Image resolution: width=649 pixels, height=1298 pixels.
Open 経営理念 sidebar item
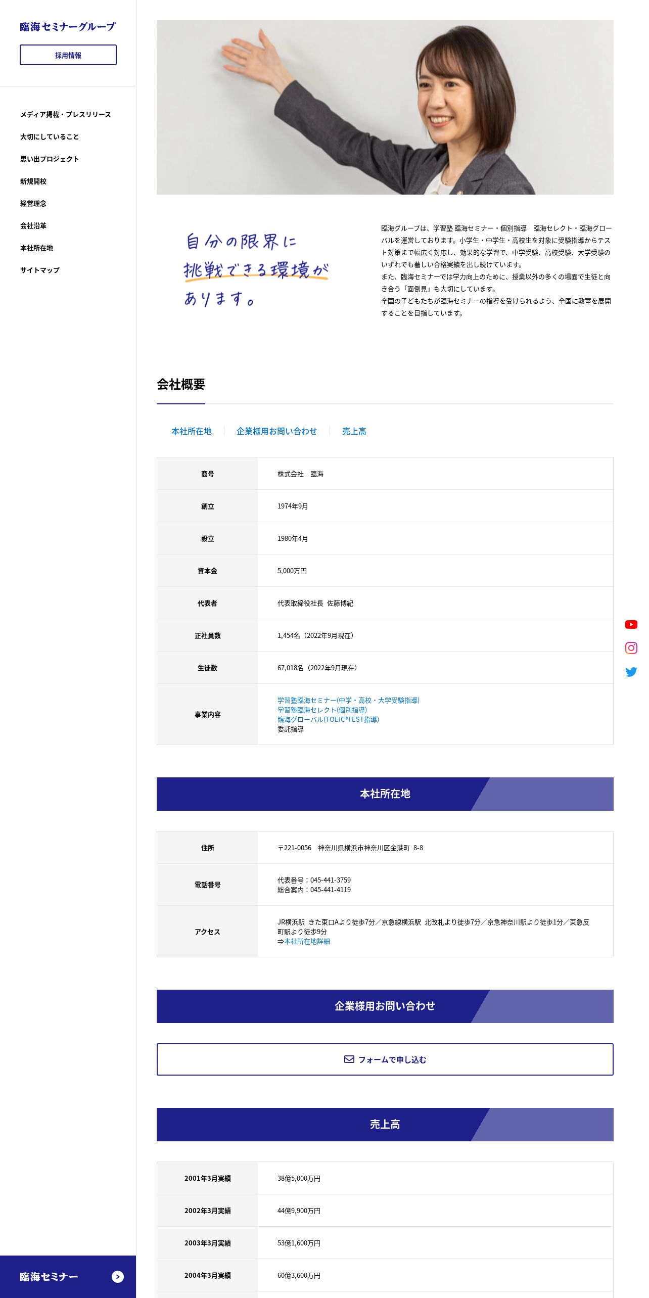[33, 204]
